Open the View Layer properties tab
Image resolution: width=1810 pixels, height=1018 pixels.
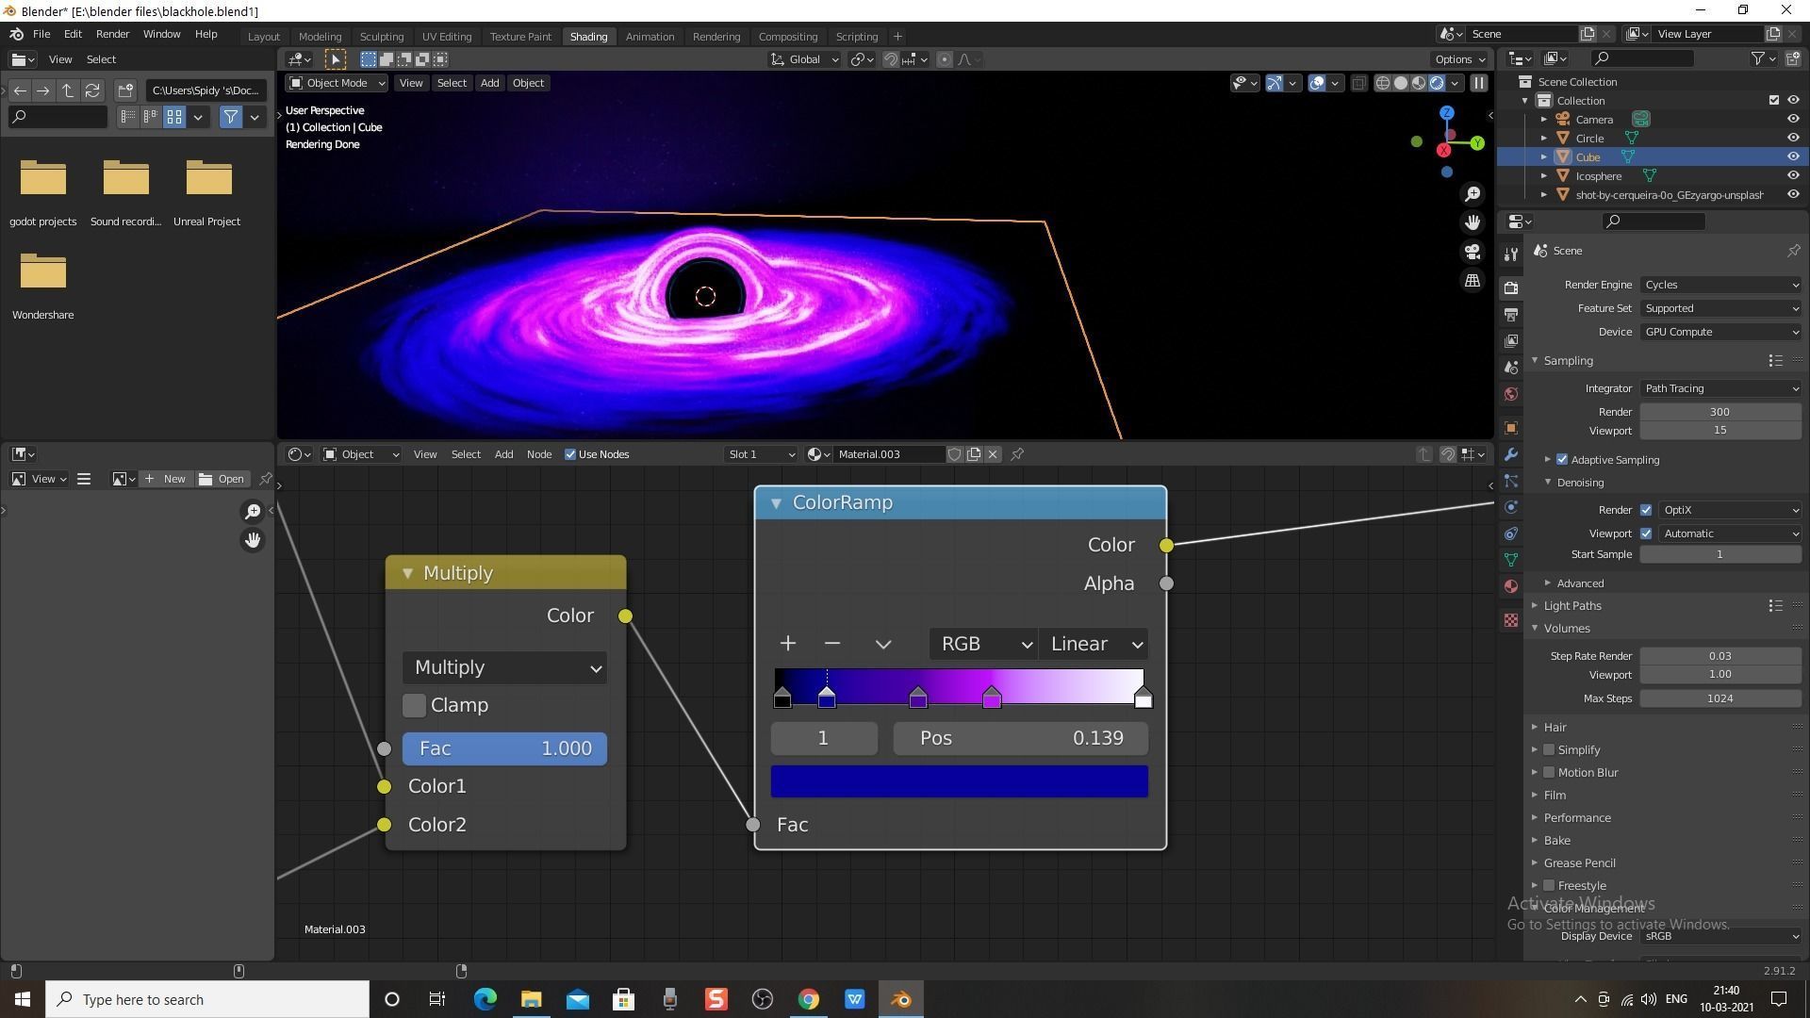[x=1511, y=341]
